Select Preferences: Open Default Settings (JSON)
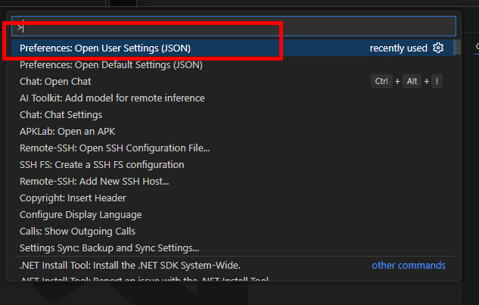The width and height of the screenshot is (479, 305). (x=110, y=65)
